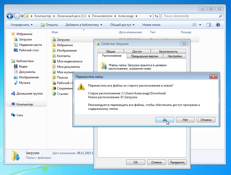
Task: Select the 'Поиски' folder icon
Action: 54,78
